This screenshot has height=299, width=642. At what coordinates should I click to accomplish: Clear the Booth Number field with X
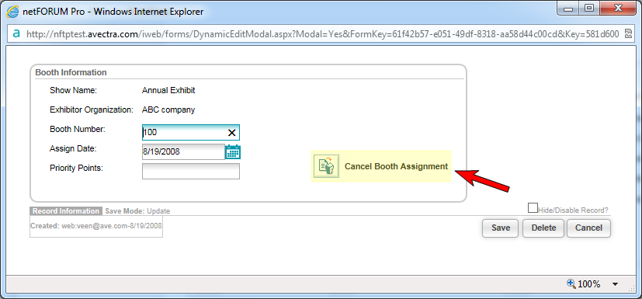pos(232,133)
